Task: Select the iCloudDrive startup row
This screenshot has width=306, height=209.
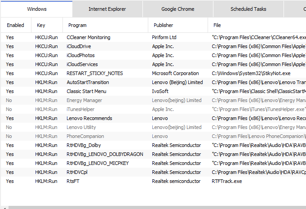Action: click(x=79, y=46)
